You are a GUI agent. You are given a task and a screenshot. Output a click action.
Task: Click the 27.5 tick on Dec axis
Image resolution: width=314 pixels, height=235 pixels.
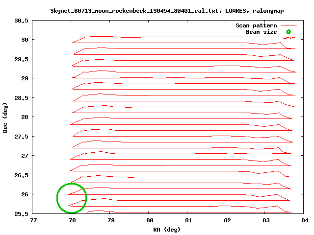click(22, 137)
